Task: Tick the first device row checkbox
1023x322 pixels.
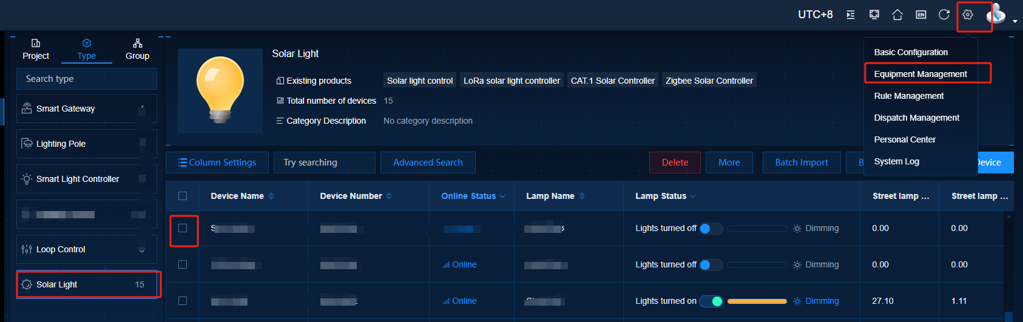Action: tap(183, 229)
